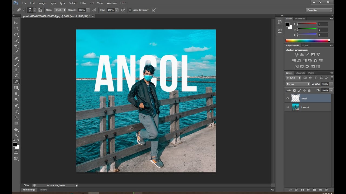Toggle the brush panel icon
The width and height of the screenshot is (346, 194).
[40, 10]
